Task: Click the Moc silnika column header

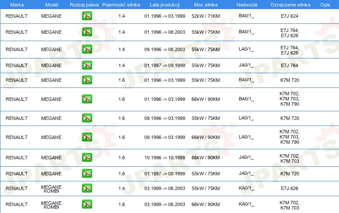Action: click(x=205, y=5)
